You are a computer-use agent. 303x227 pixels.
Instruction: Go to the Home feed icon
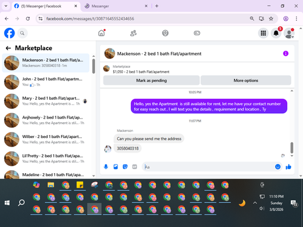pos(101,33)
